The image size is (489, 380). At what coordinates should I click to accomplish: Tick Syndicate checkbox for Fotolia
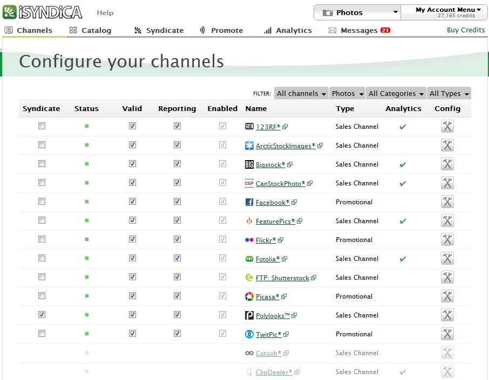(x=42, y=258)
